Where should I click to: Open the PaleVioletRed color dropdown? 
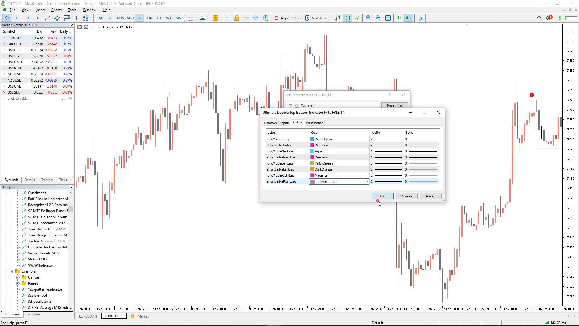pos(366,181)
